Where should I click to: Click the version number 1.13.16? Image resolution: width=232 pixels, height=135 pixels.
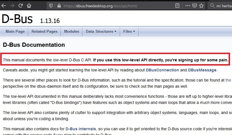pyautogui.click(x=50, y=21)
